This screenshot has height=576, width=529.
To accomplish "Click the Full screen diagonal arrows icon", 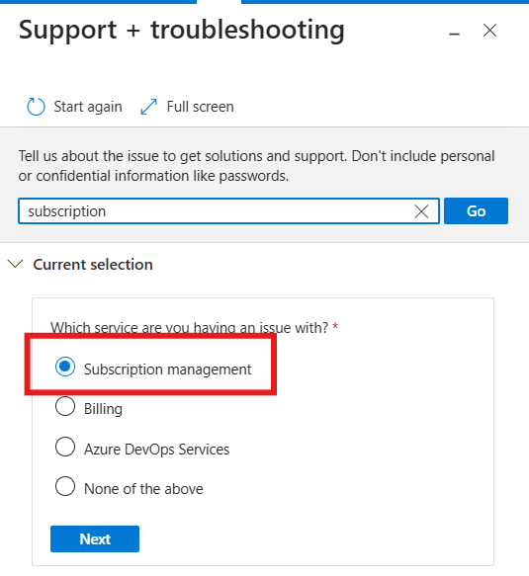I will click(x=149, y=107).
